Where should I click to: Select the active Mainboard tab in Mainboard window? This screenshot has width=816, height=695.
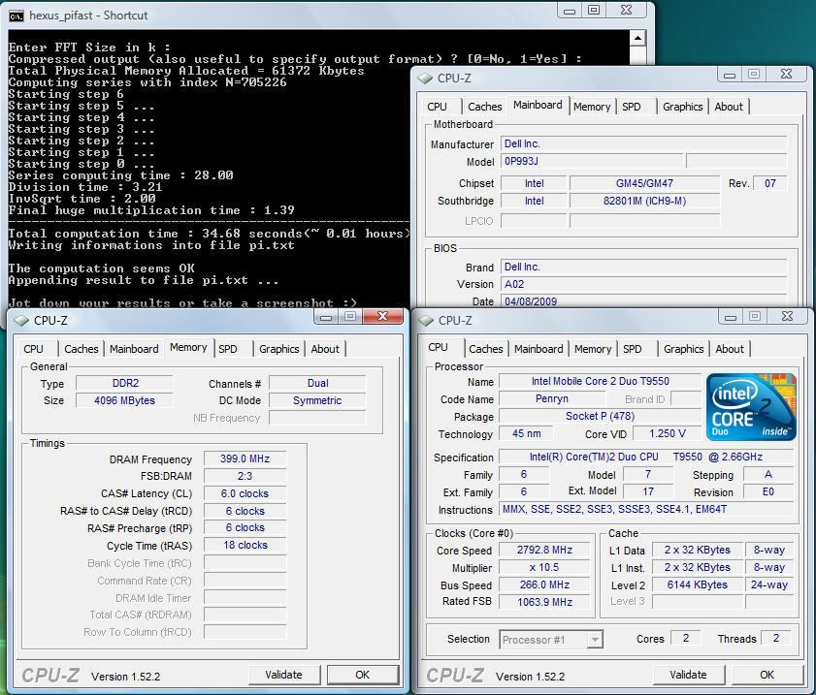[538, 105]
